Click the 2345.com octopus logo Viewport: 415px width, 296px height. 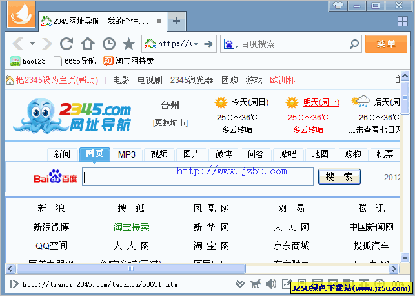point(72,116)
